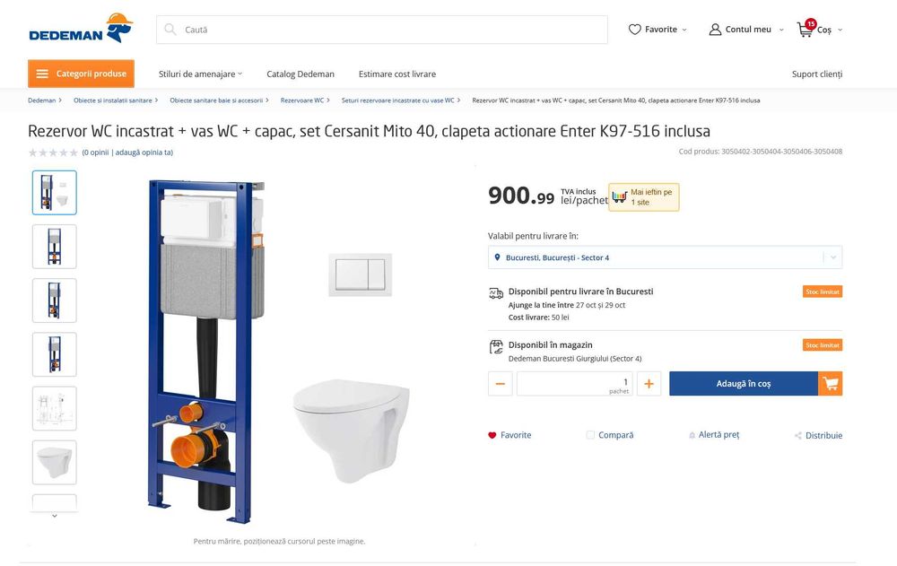Select the toilet bowl thumbnail image

click(x=55, y=463)
